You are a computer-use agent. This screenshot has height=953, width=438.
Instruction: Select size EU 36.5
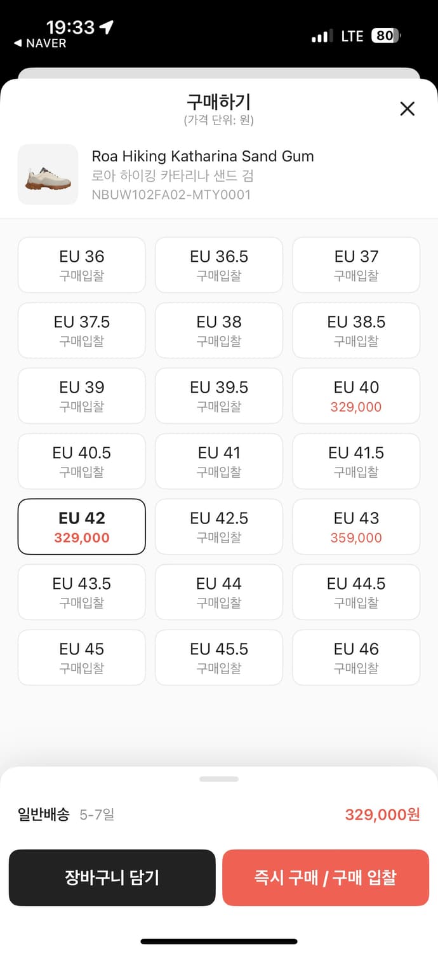pyautogui.click(x=219, y=265)
